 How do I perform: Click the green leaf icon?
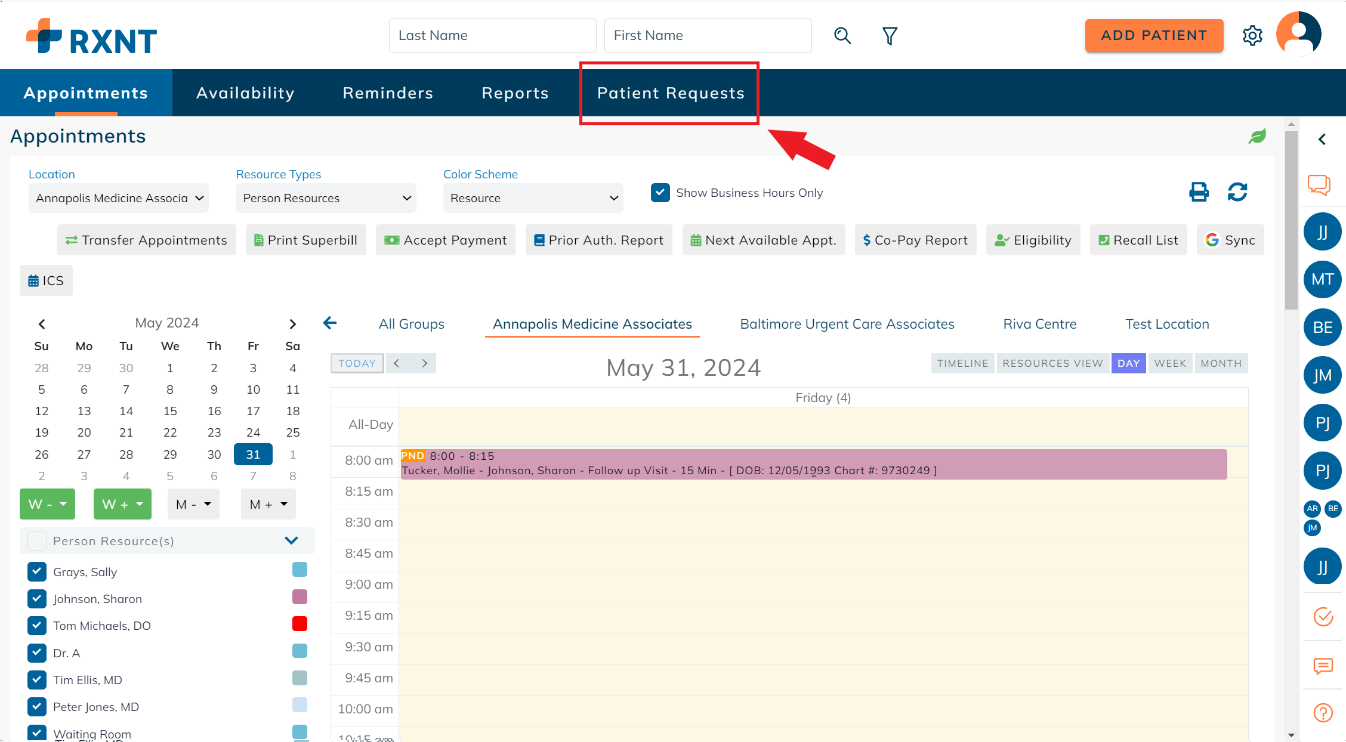pos(1257,137)
